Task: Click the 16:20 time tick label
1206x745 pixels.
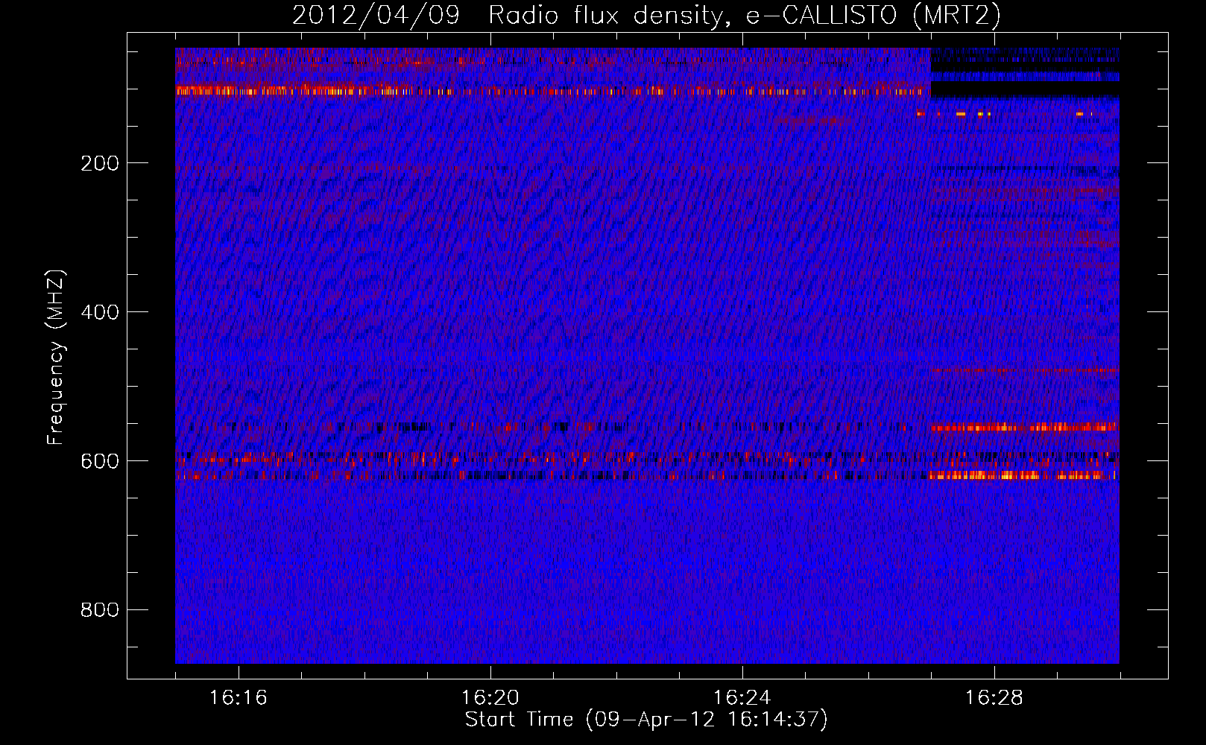Action: point(490,698)
